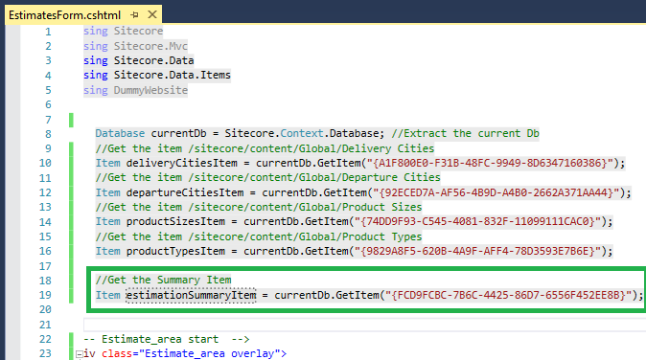Screen dimensions: 646x360
Task: Collapse the div block at line 23
Action: [80, 354]
